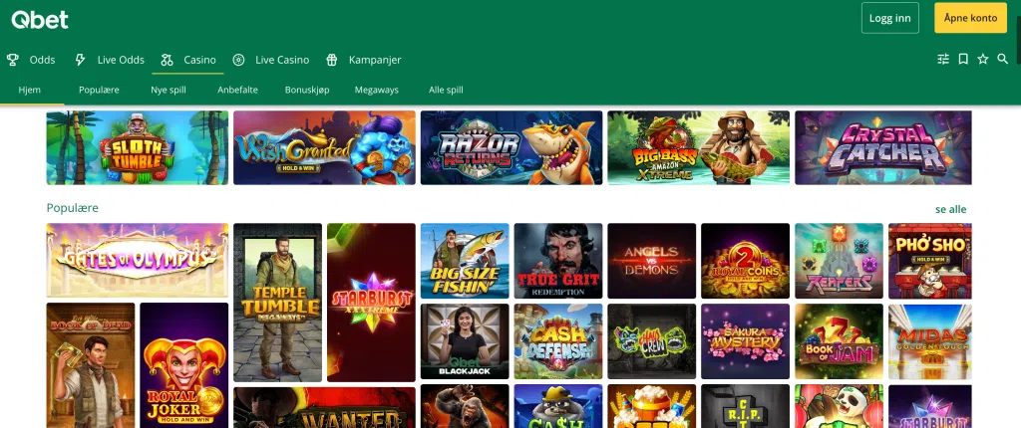Open Book of Jam game tile
Screen dimensions: 1021x428
click(839, 341)
